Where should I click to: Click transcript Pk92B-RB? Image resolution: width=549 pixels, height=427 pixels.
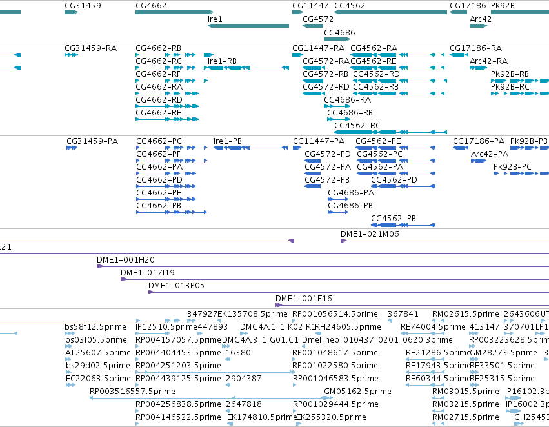[x=520, y=81]
